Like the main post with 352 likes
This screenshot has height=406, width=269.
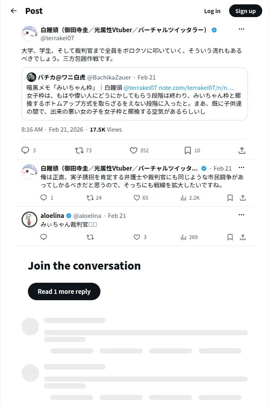coord(134,150)
